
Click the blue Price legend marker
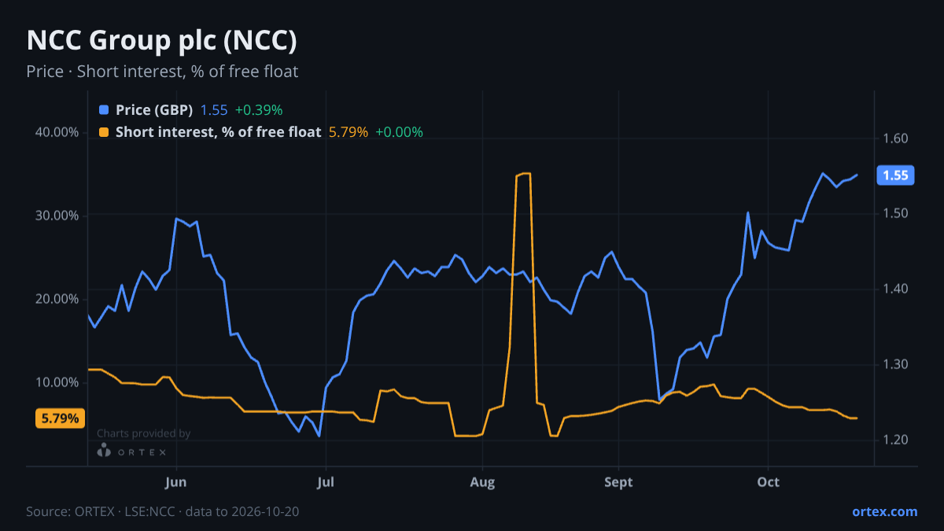[104, 110]
